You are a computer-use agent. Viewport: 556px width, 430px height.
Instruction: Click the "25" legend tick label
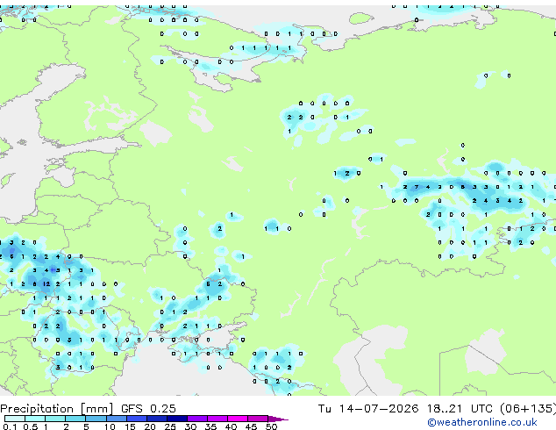[170, 426]
